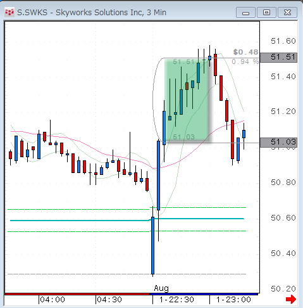The image size is (303, 308).
Task: Click the $0.48 range difference label
Action: (245, 52)
